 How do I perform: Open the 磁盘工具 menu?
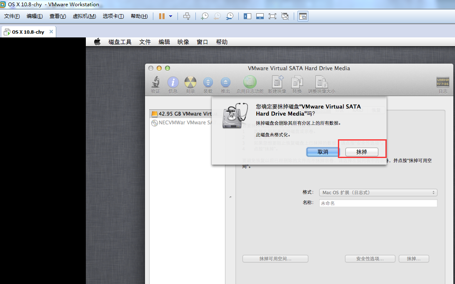[120, 42]
